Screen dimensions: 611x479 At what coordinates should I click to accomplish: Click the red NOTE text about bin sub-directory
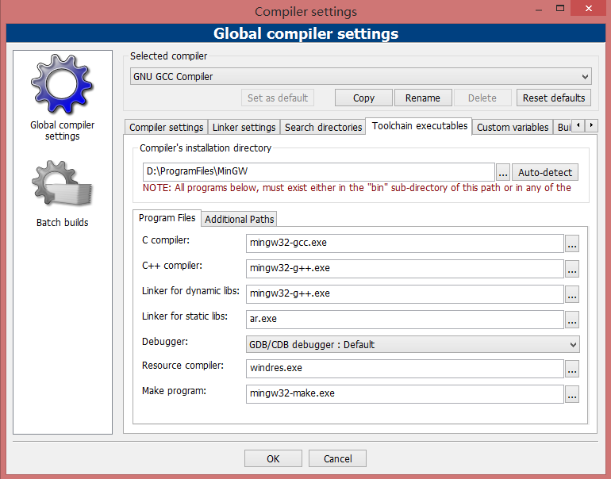[x=356, y=188]
